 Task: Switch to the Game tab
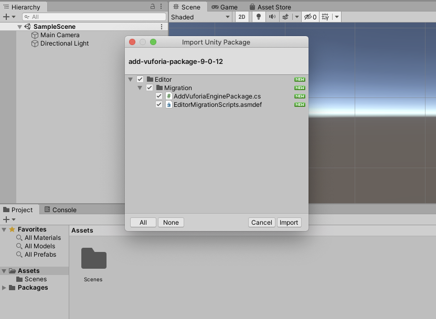tap(225, 7)
